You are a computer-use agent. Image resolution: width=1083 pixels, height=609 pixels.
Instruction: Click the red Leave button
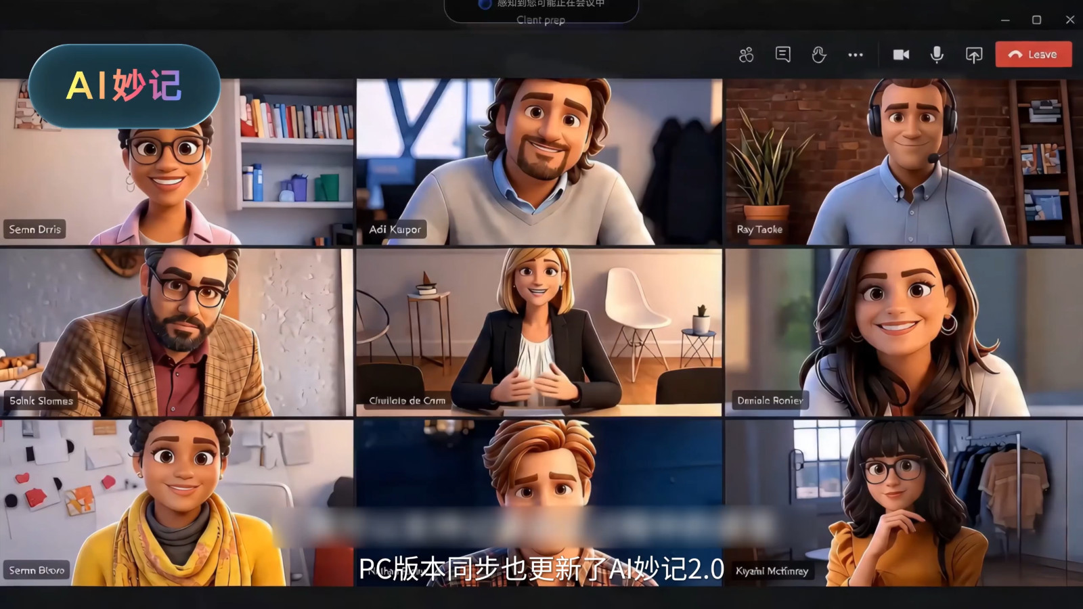point(1033,54)
